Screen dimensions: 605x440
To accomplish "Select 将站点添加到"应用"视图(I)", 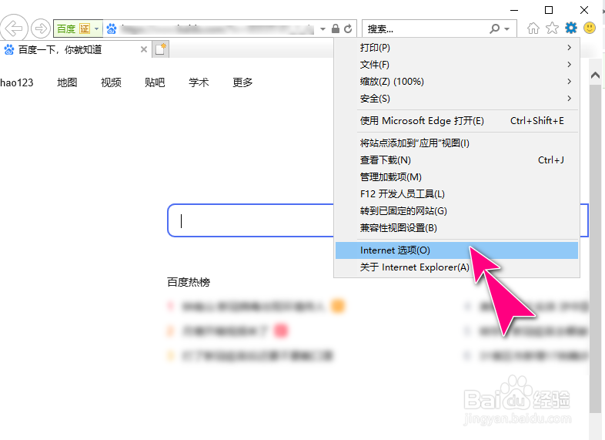I will tap(457, 143).
